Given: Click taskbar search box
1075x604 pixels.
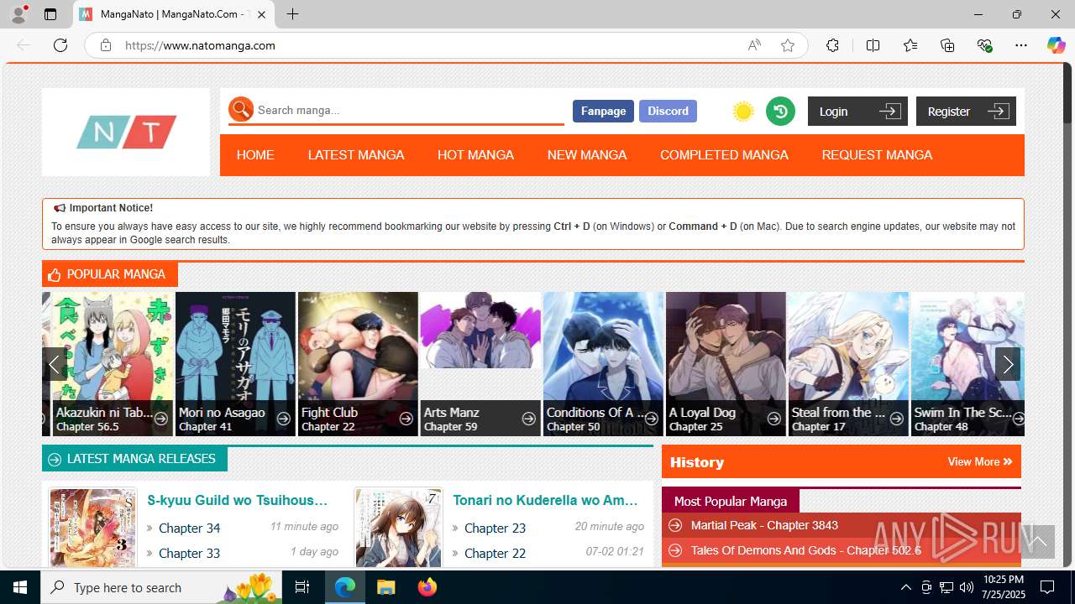Looking at the screenshot, I should (x=163, y=587).
